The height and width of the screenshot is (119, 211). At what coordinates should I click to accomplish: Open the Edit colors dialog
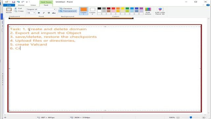tap(148, 11)
